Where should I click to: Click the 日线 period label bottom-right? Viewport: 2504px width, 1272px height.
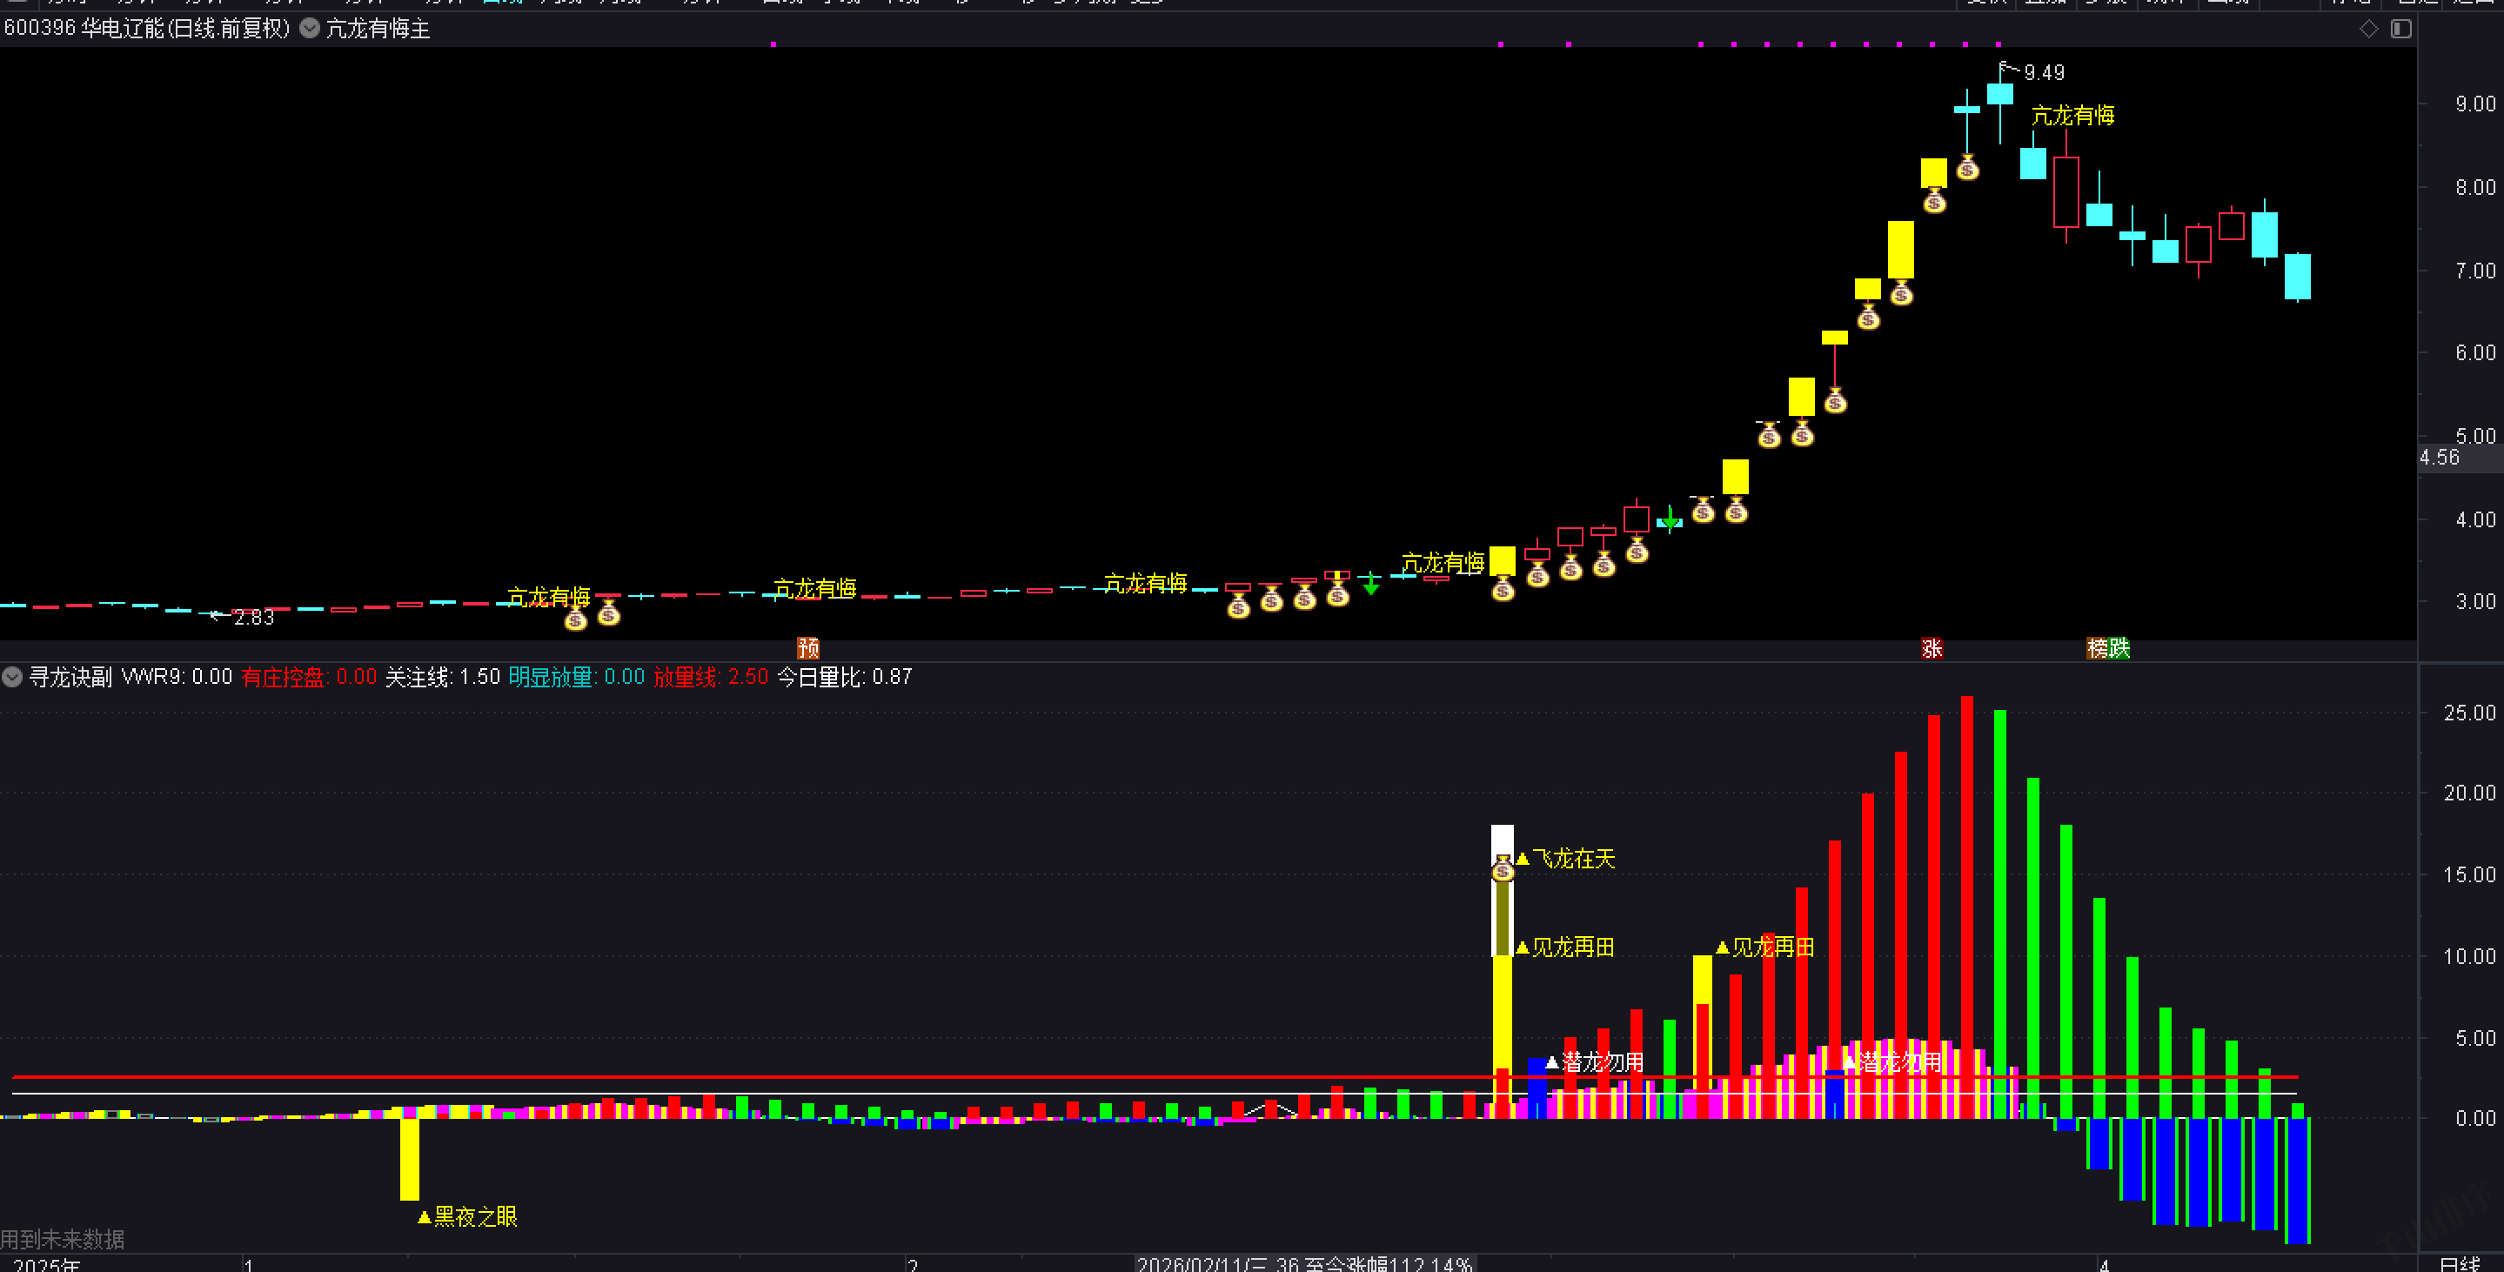[2460, 1263]
